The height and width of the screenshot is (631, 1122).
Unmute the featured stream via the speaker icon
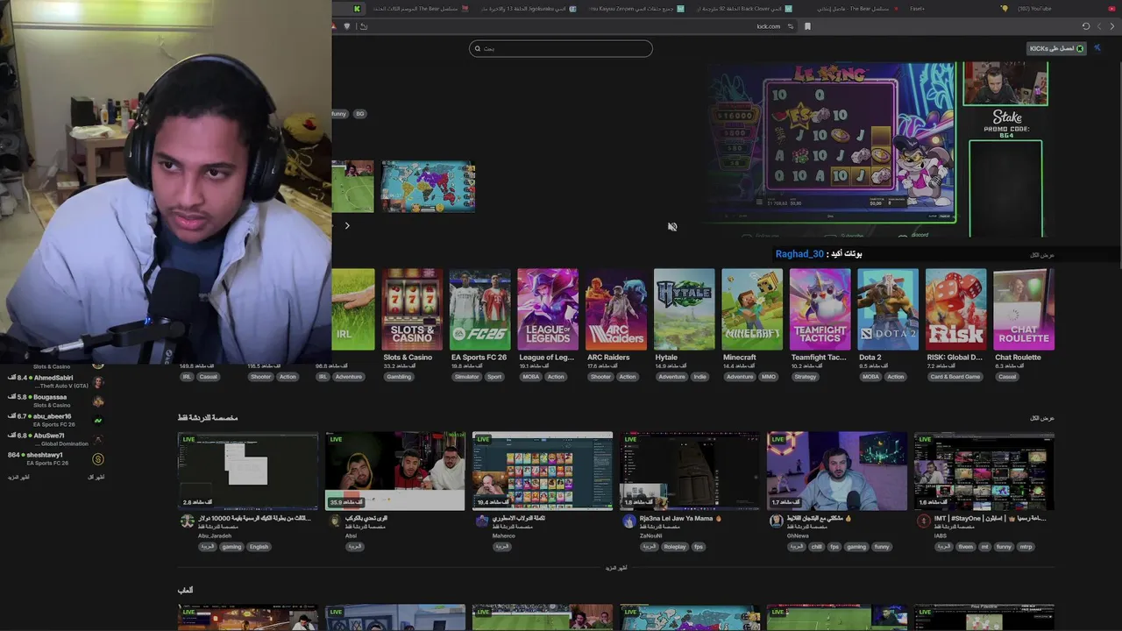click(x=672, y=226)
